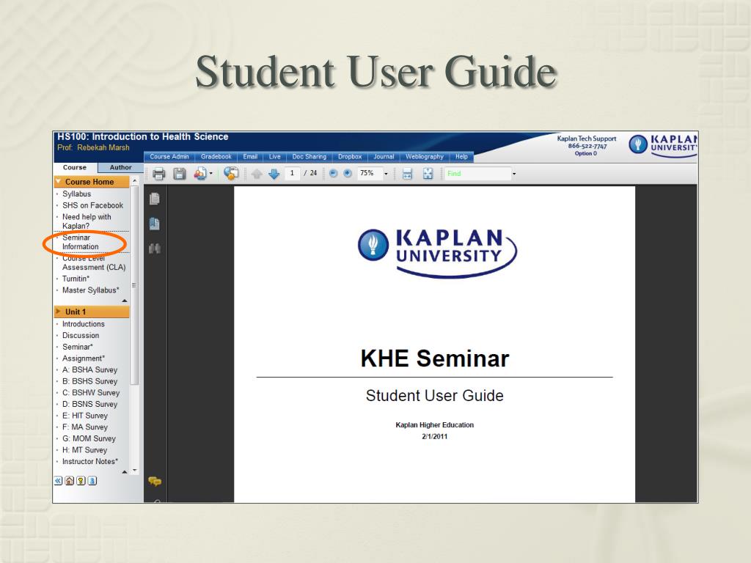Open the Help tab
The width and height of the screenshot is (751, 563).
click(461, 157)
